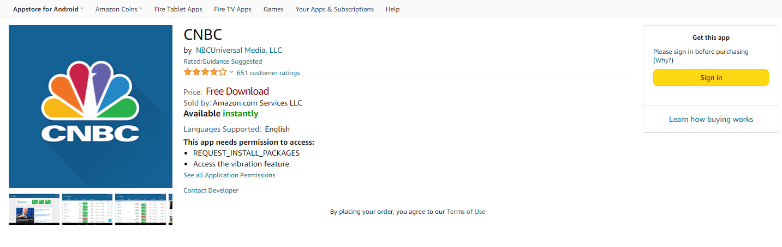The width and height of the screenshot is (782, 247).
Task: Click the Available instantly text
Action: pyautogui.click(x=221, y=114)
